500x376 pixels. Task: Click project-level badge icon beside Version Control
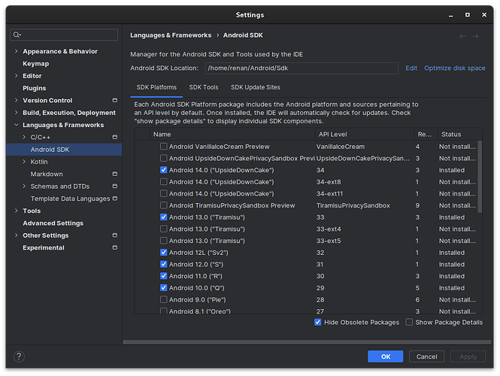pos(115,100)
